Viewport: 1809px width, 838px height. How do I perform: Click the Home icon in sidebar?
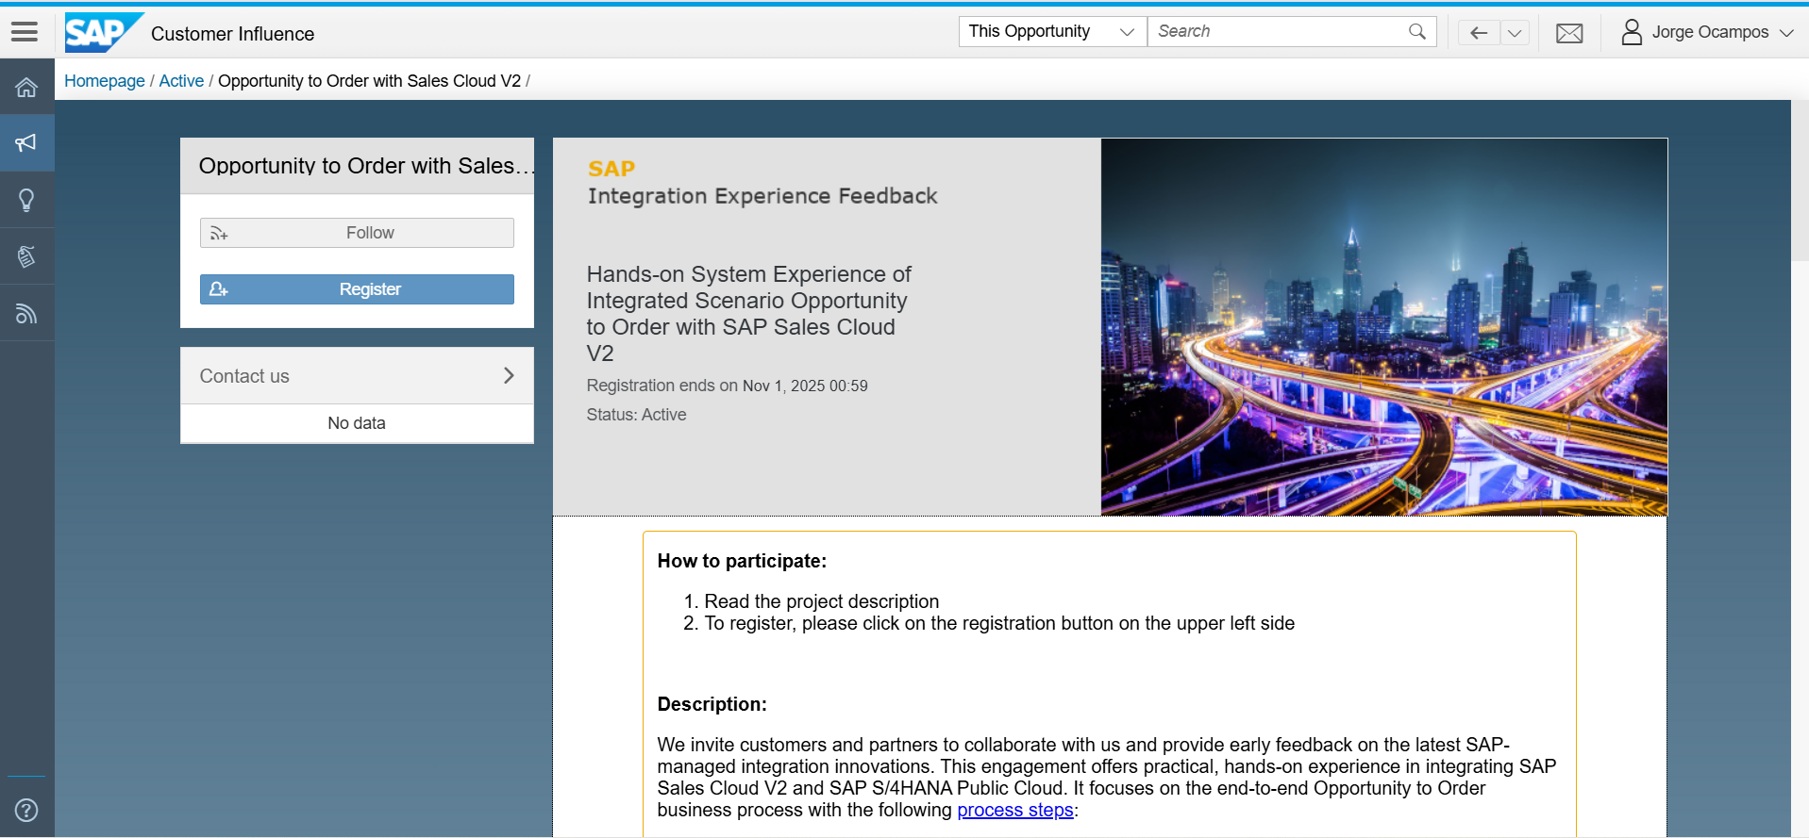tap(26, 88)
